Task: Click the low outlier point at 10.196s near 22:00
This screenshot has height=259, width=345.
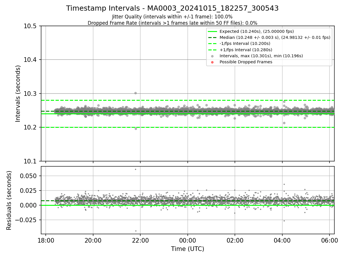Action: 136,129
